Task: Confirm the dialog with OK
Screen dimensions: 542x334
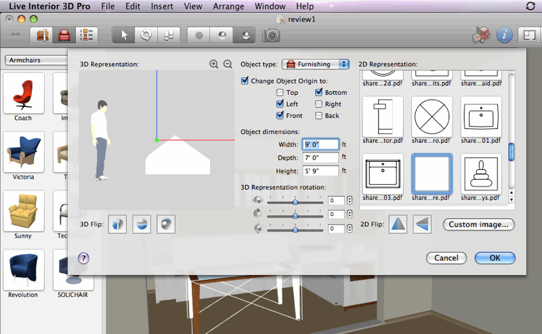Action: click(495, 258)
